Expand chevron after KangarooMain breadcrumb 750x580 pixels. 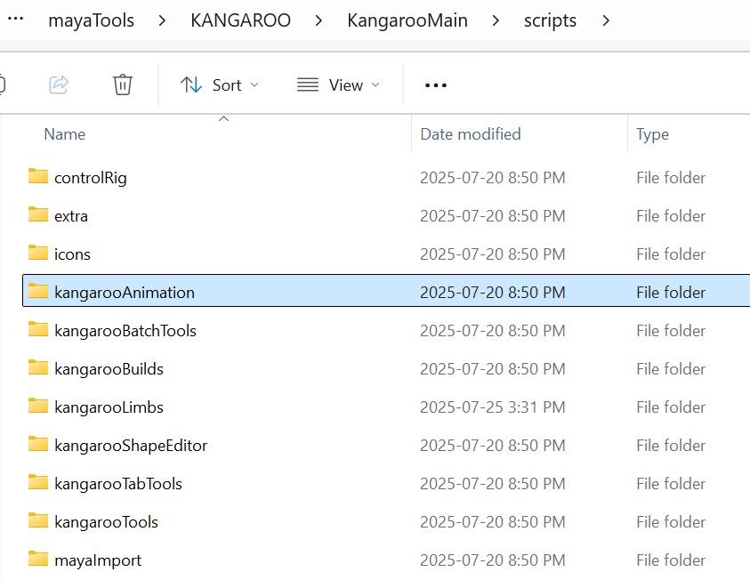click(496, 20)
